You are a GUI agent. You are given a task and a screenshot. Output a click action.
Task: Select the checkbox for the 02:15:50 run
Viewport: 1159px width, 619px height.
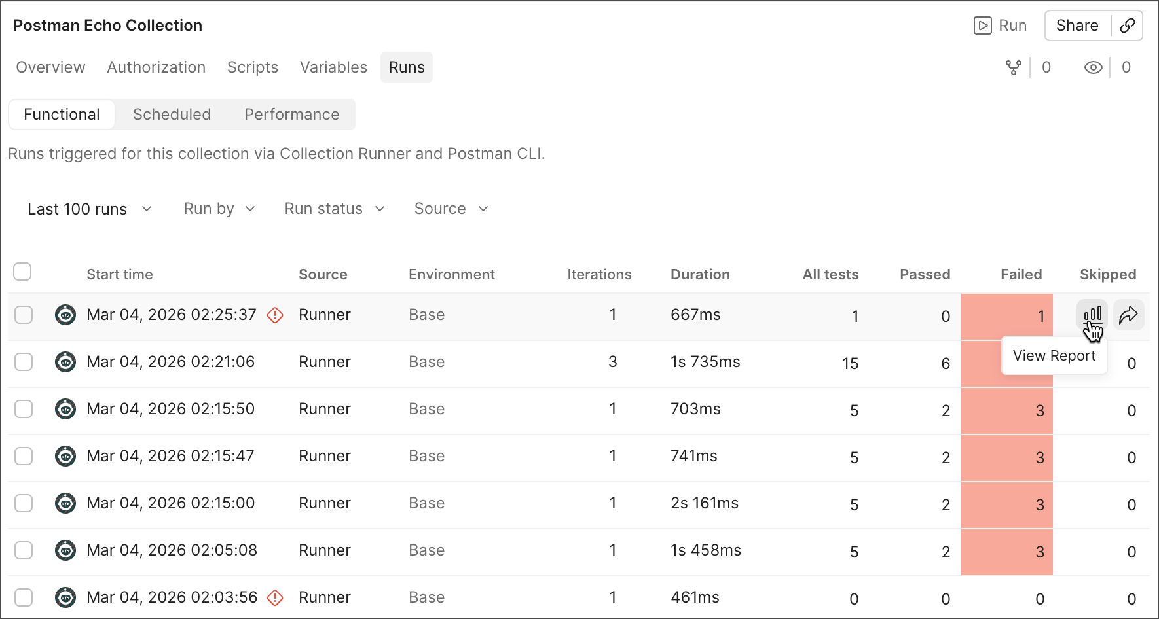pos(24,408)
